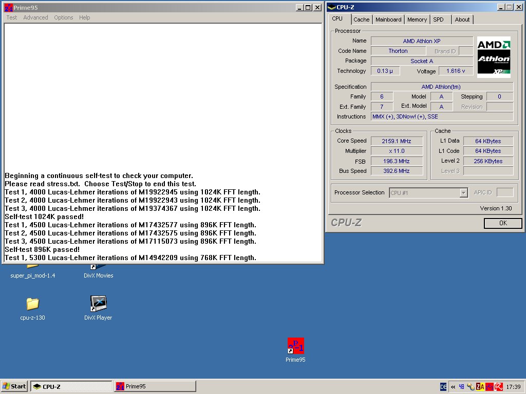Click the 'Beginning a continuous self-test' line
526x394 pixels.
pyautogui.click(x=99, y=175)
